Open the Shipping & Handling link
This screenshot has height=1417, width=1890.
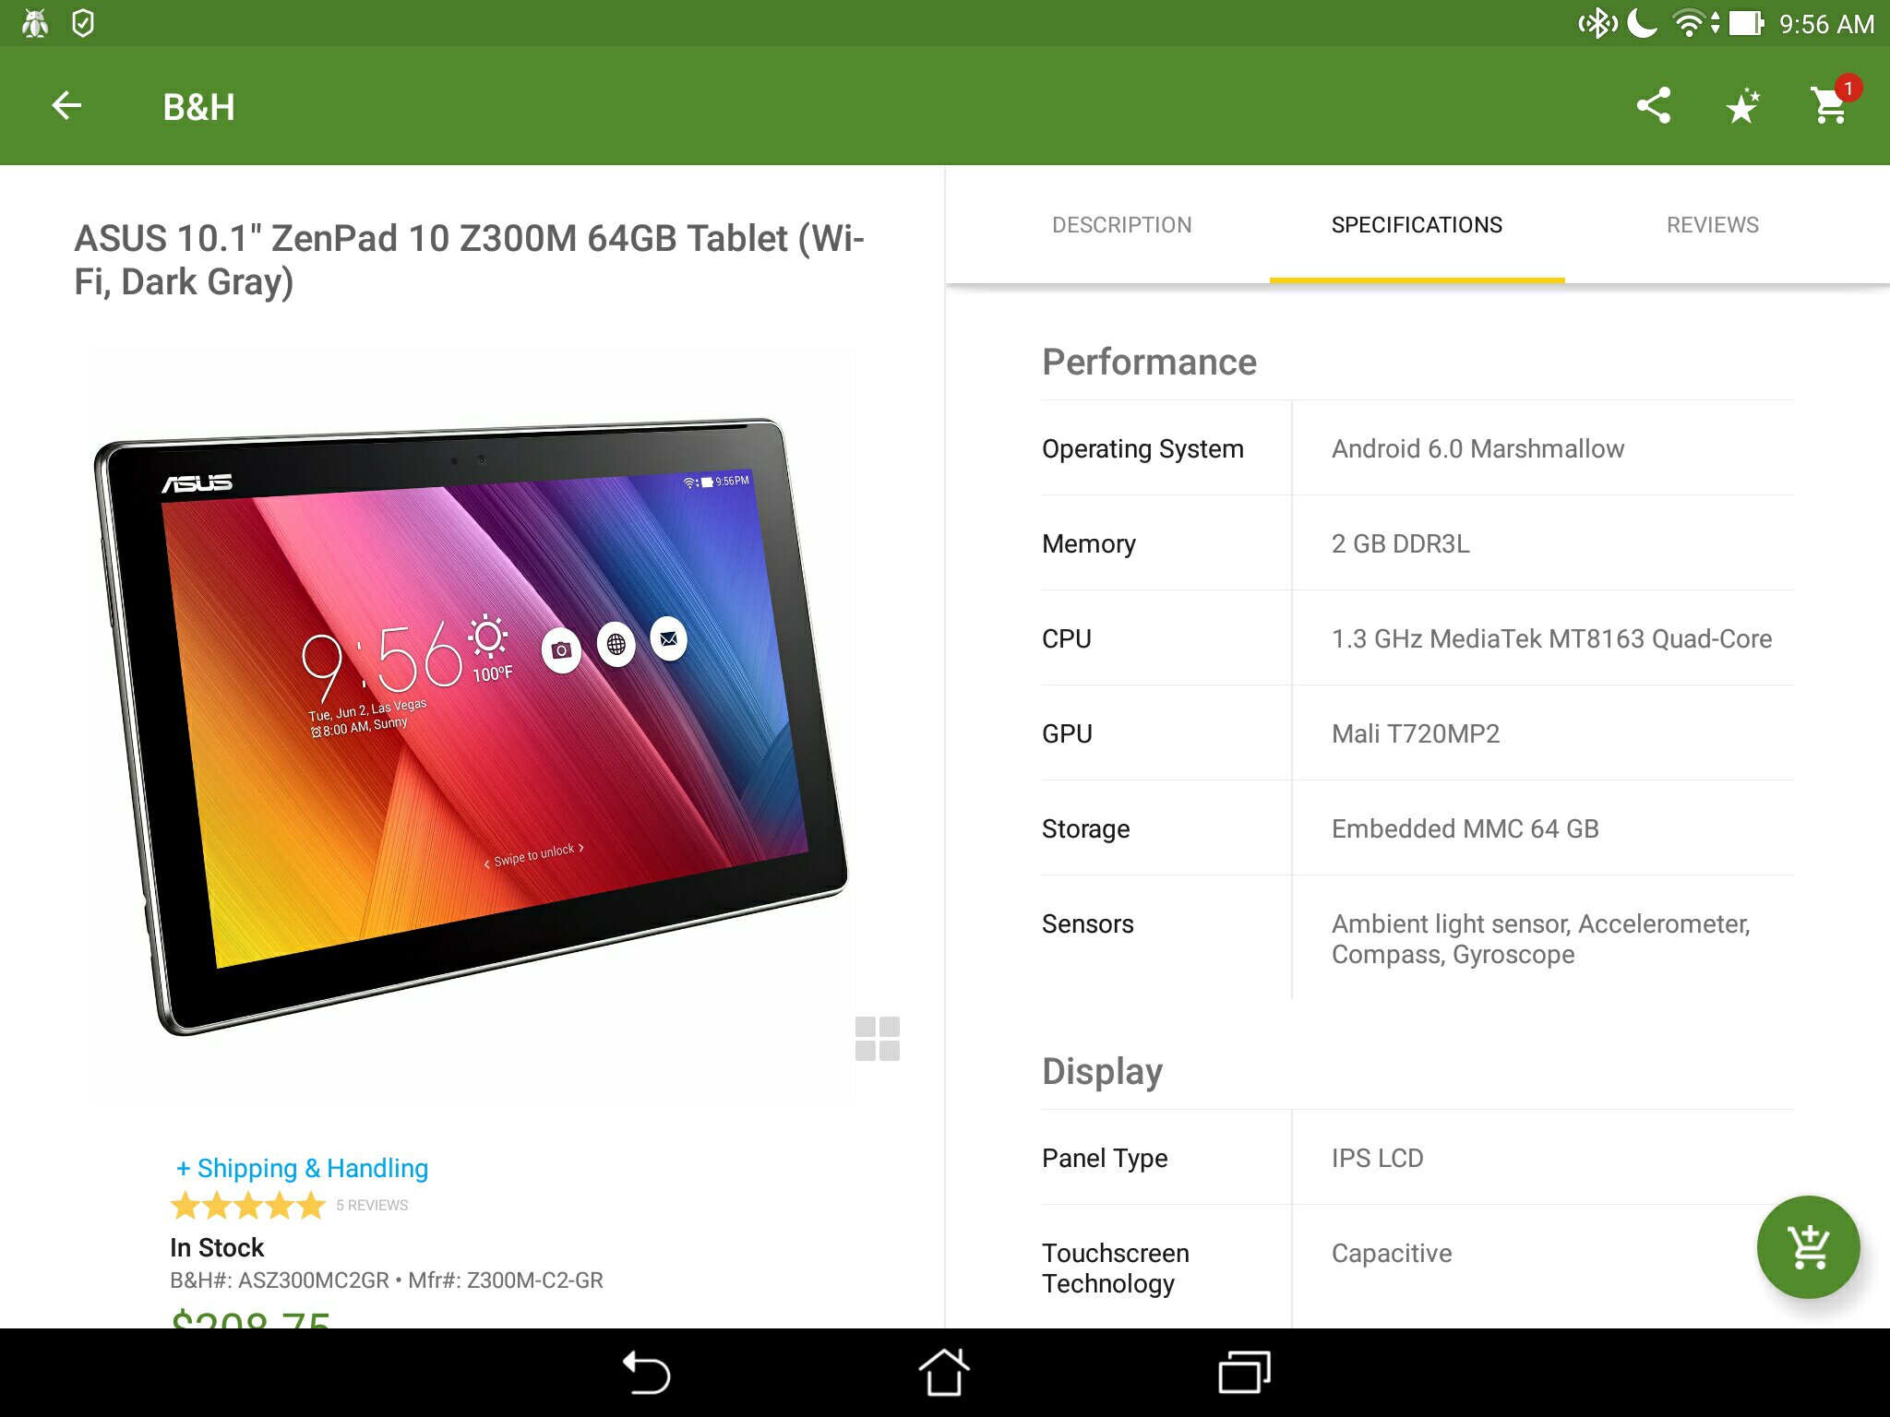[302, 1168]
